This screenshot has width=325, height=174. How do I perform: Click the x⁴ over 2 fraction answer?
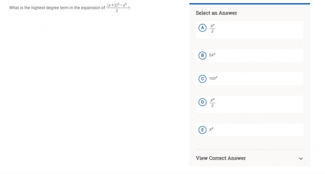pos(212,28)
